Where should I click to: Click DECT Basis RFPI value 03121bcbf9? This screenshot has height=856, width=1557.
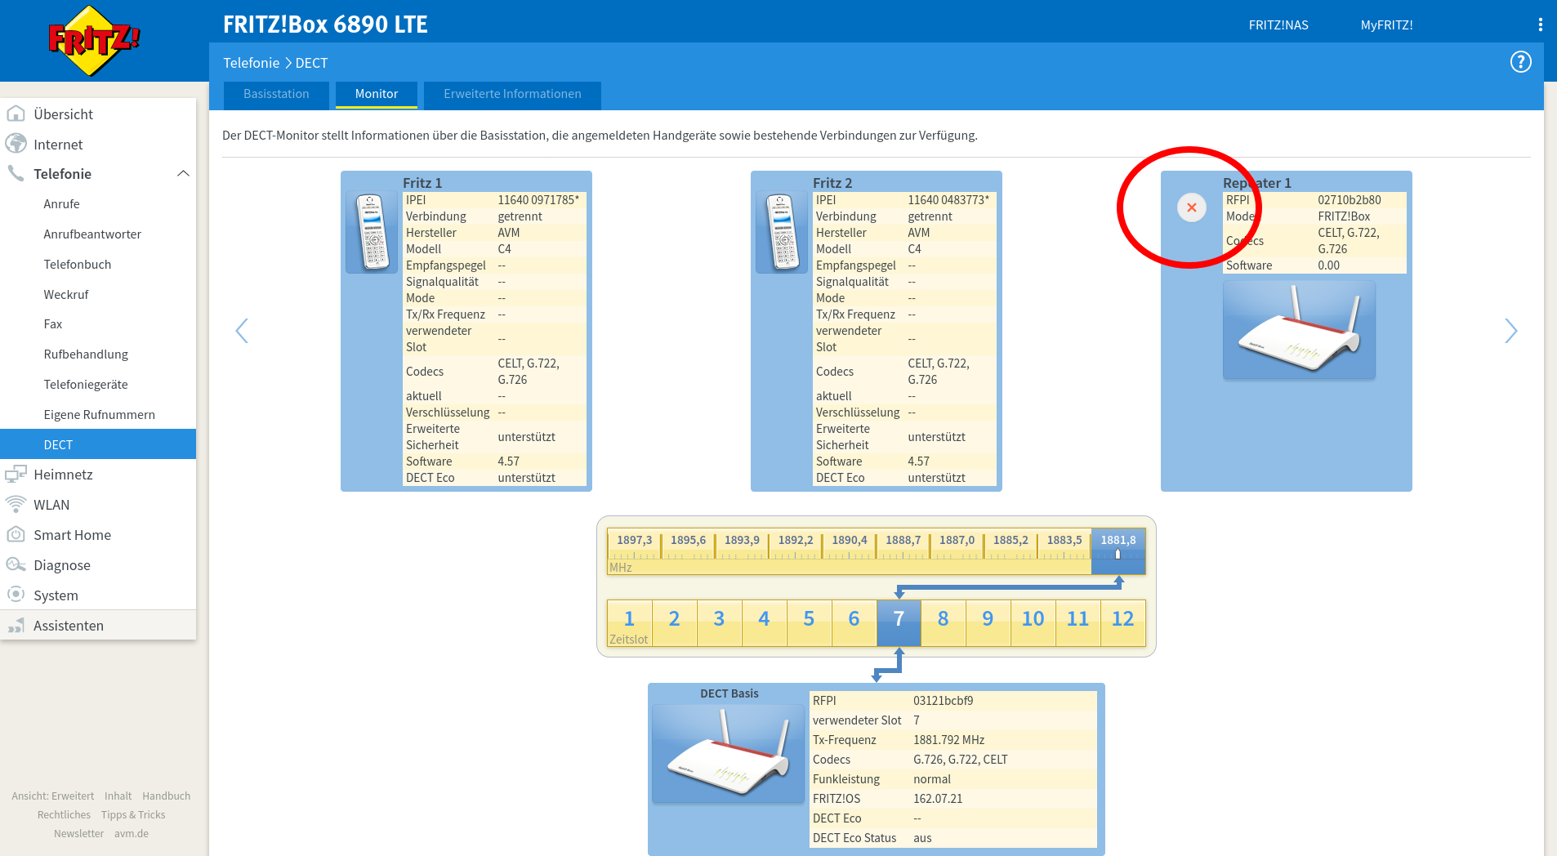[x=944, y=701]
